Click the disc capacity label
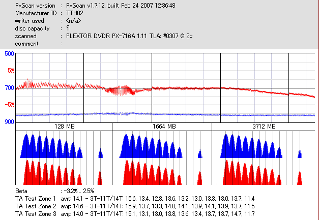Screen dimensions: 319x220 pyautogui.click(x=32, y=28)
